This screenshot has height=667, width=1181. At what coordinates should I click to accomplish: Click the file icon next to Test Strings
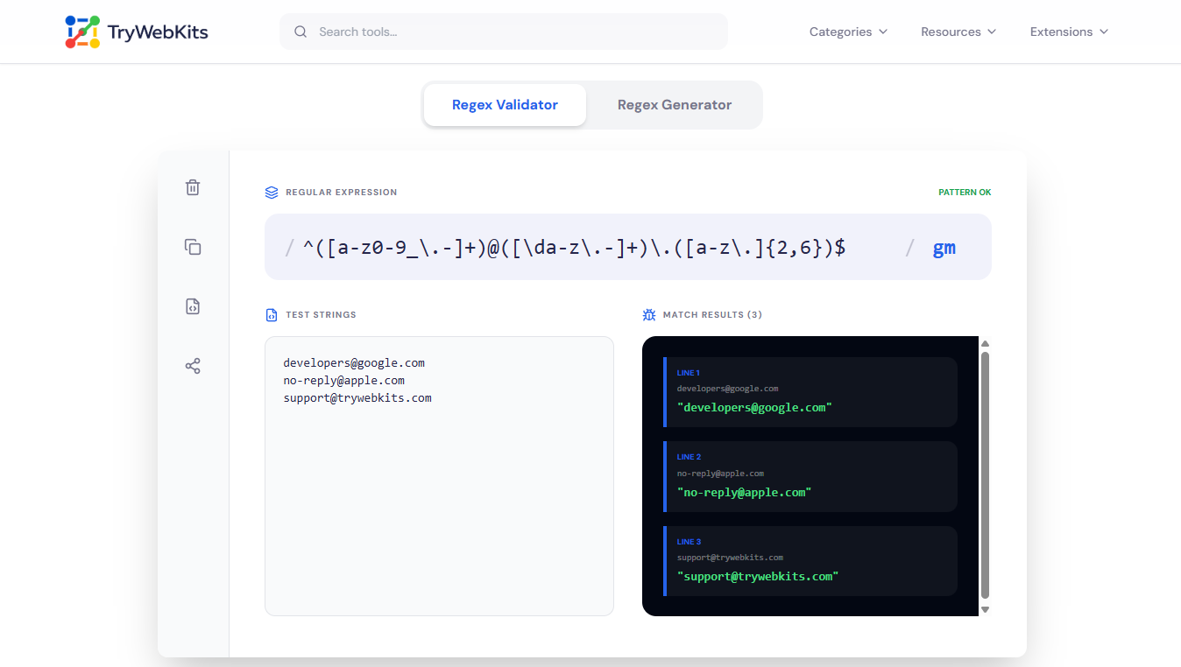272,314
